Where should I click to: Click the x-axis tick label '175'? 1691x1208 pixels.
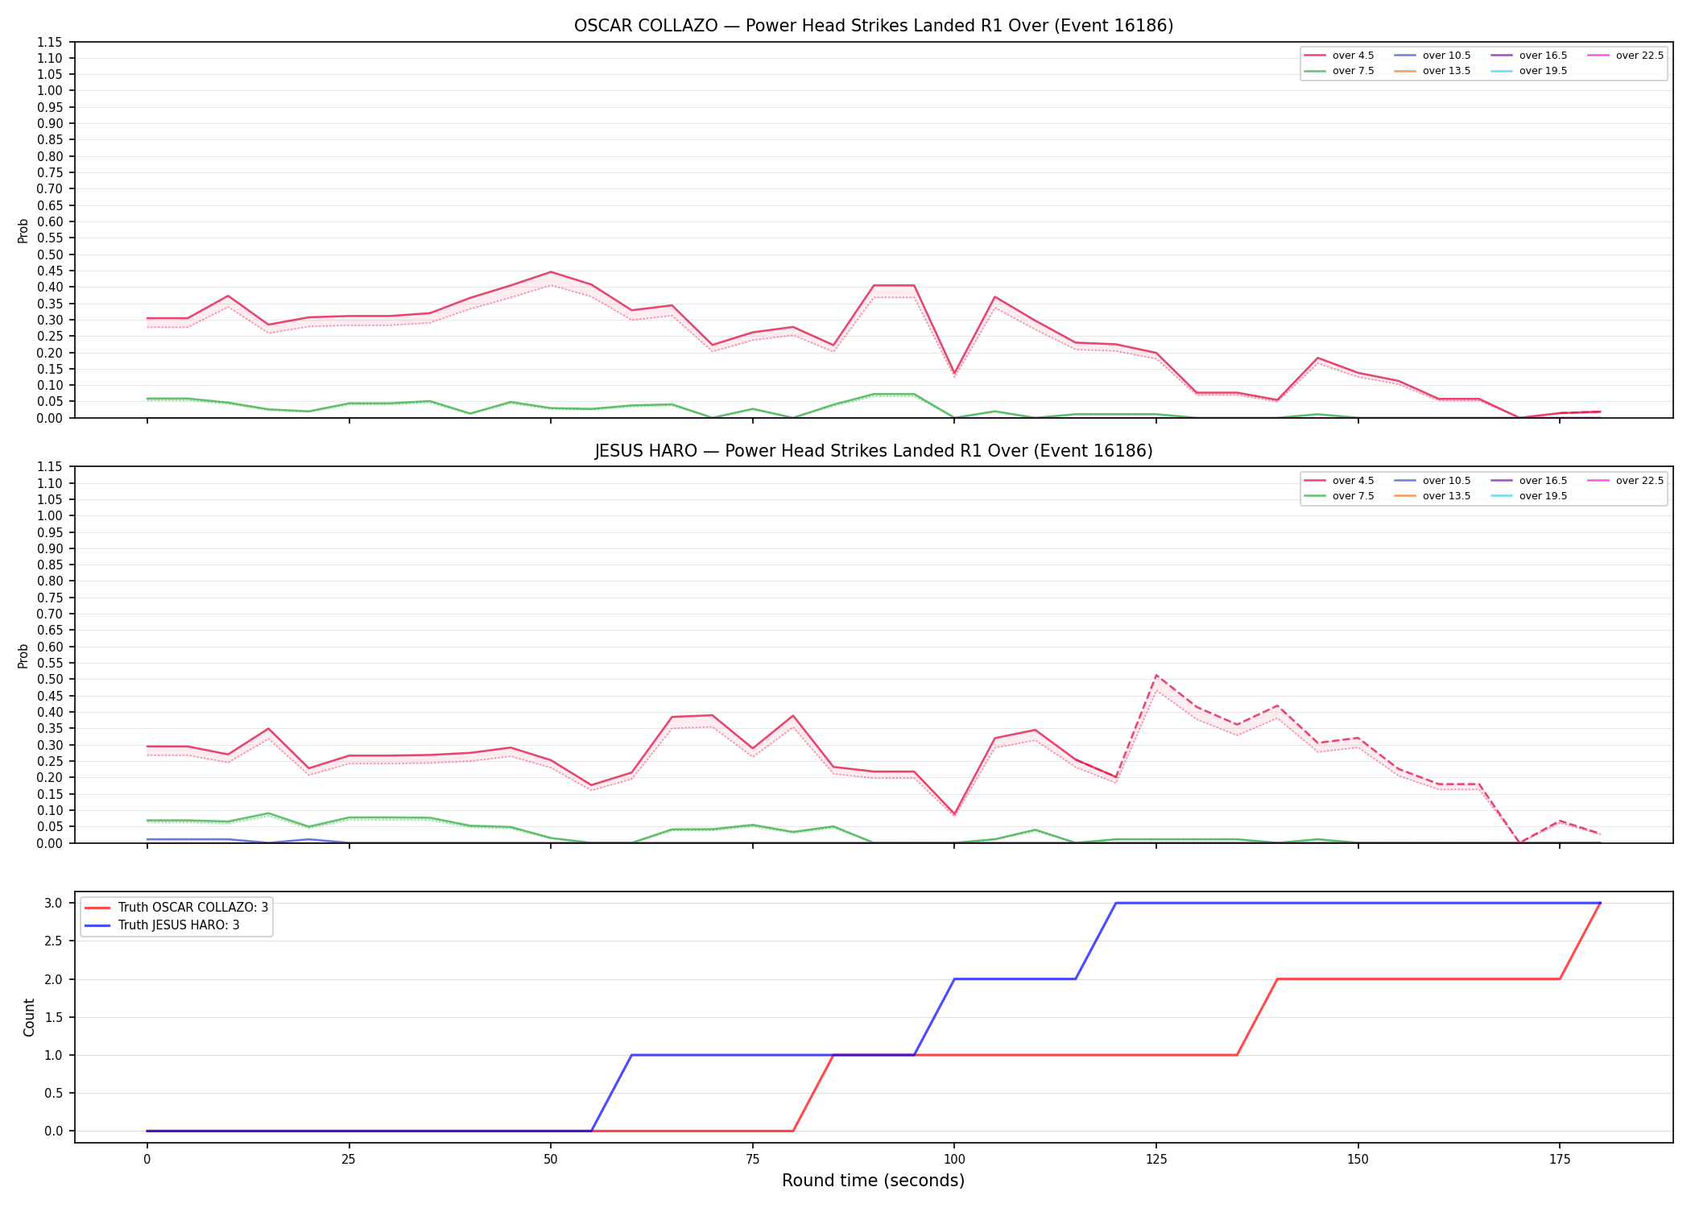pos(1560,1160)
